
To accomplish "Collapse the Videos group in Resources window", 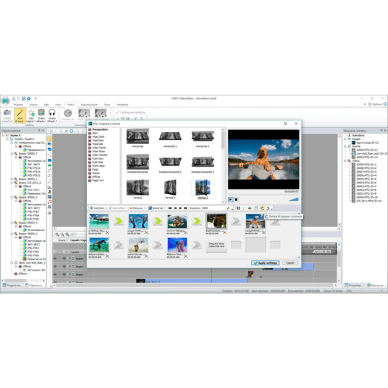I will point(346,161).
